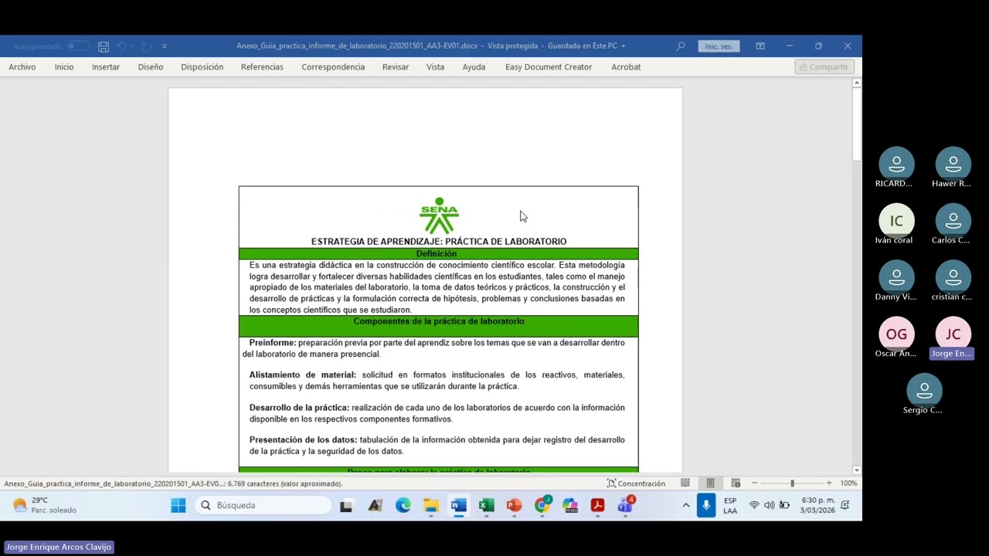Open Microsoft Edge from taskbar
Viewport: 989px width, 556px height.
[403, 505]
